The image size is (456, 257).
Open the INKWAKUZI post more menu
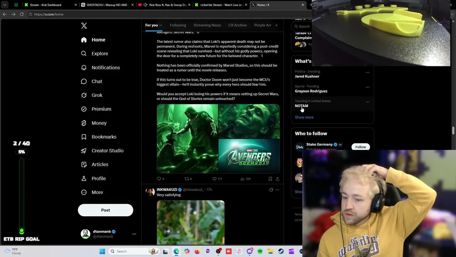(x=278, y=190)
